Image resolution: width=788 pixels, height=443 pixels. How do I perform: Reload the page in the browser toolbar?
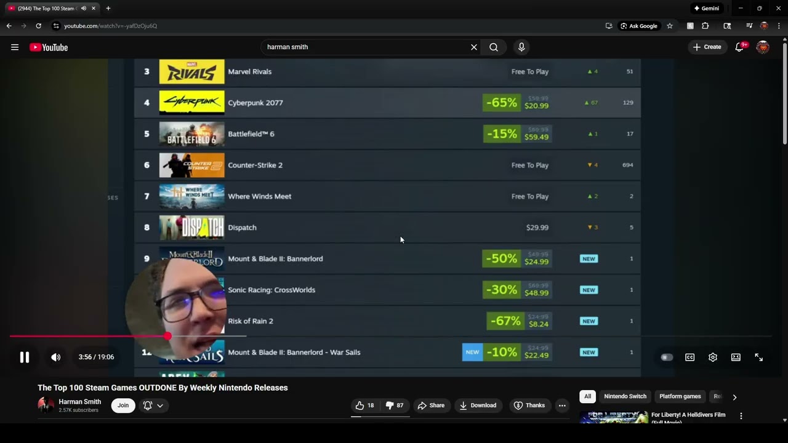pyautogui.click(x=38, y=26)
